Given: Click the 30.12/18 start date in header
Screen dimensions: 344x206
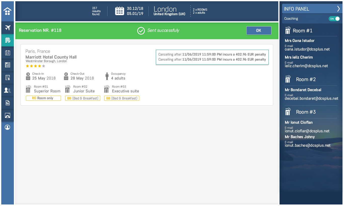Looking at the screenshot, I should point(135,9).
